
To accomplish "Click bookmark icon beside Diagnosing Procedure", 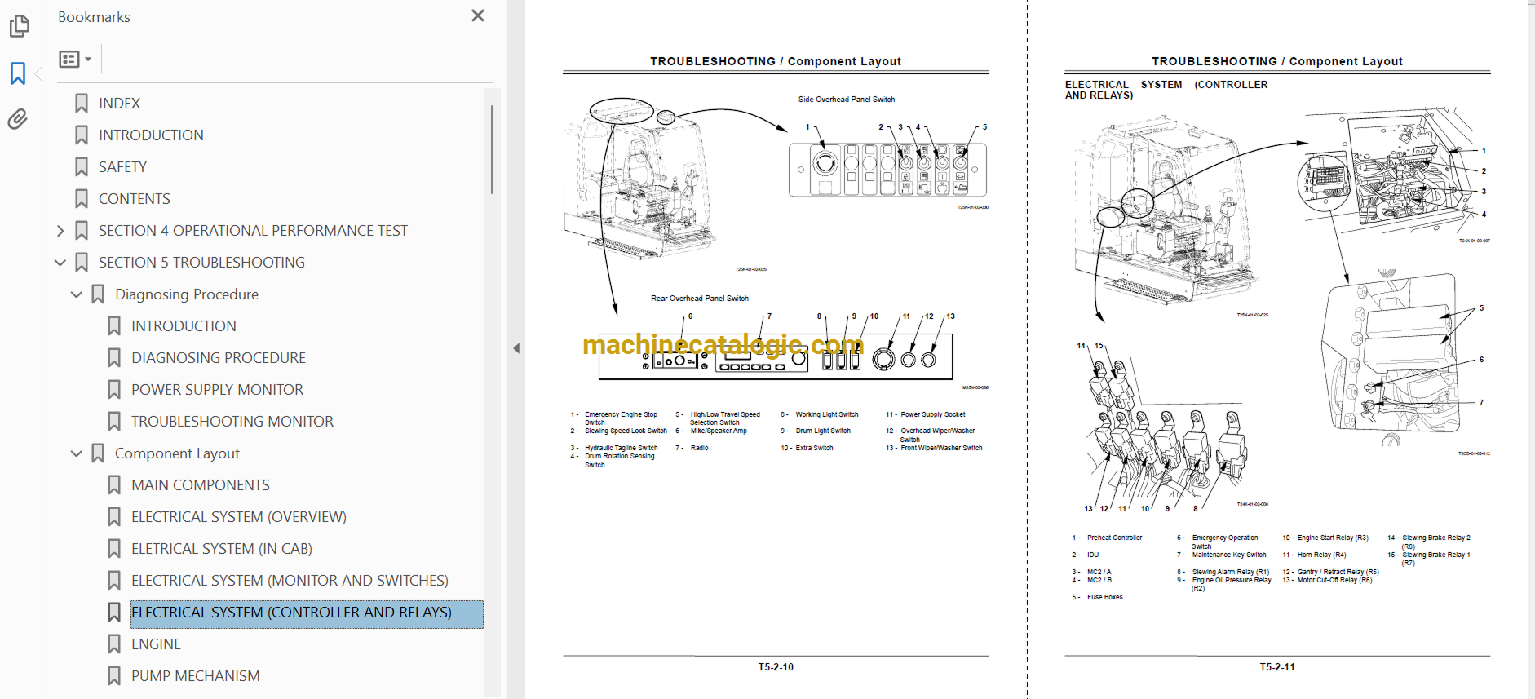I will 98,294.
